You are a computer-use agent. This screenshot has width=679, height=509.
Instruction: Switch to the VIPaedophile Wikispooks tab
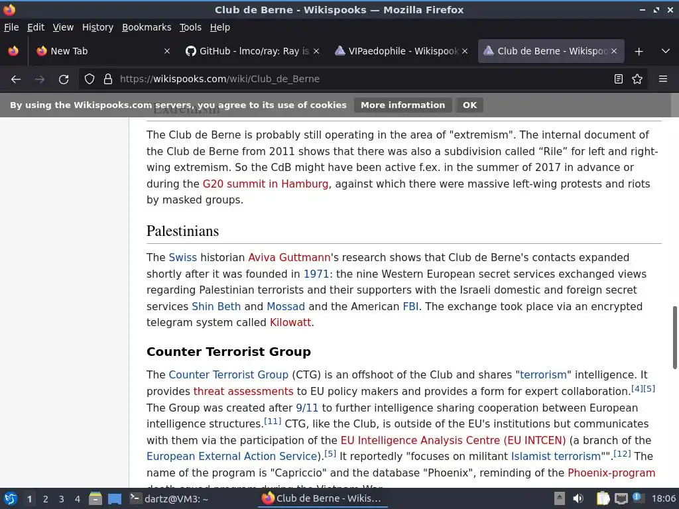[x=402, y=51]
